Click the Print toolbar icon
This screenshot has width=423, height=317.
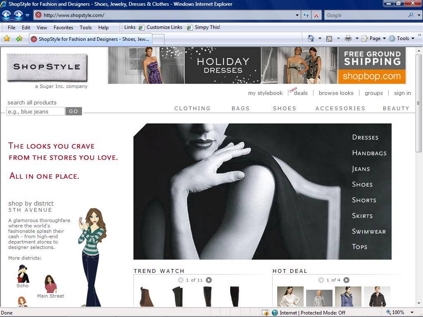(348, 38)
